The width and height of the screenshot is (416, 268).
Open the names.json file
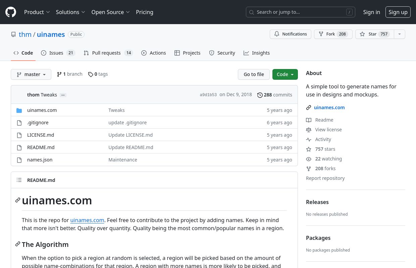click(x=40, y=160)
